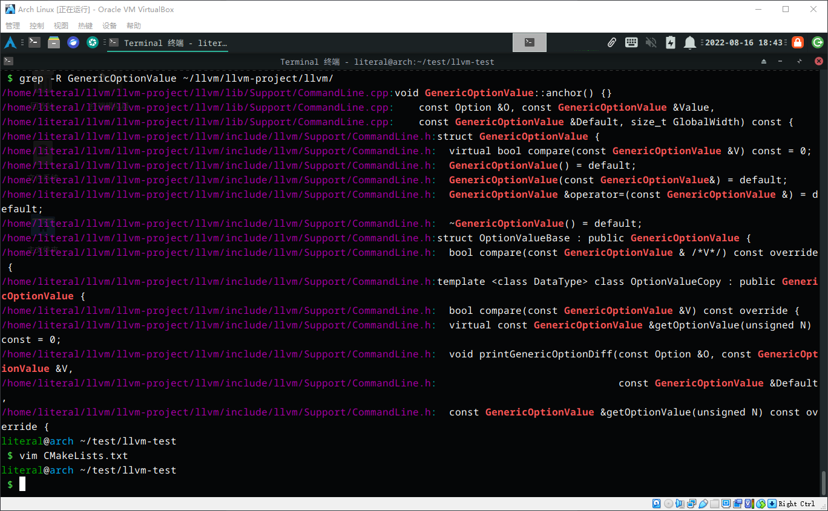828x511 pixels.
Task: Open the VirtualBox 视图 menu
Action: [x=61, y=26]
